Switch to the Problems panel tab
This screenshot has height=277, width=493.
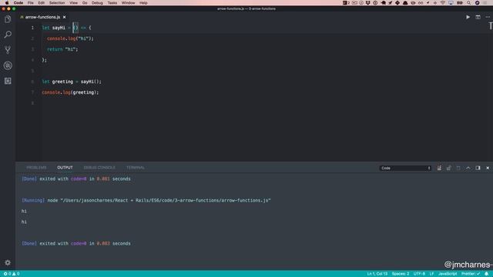click(36, 168)
